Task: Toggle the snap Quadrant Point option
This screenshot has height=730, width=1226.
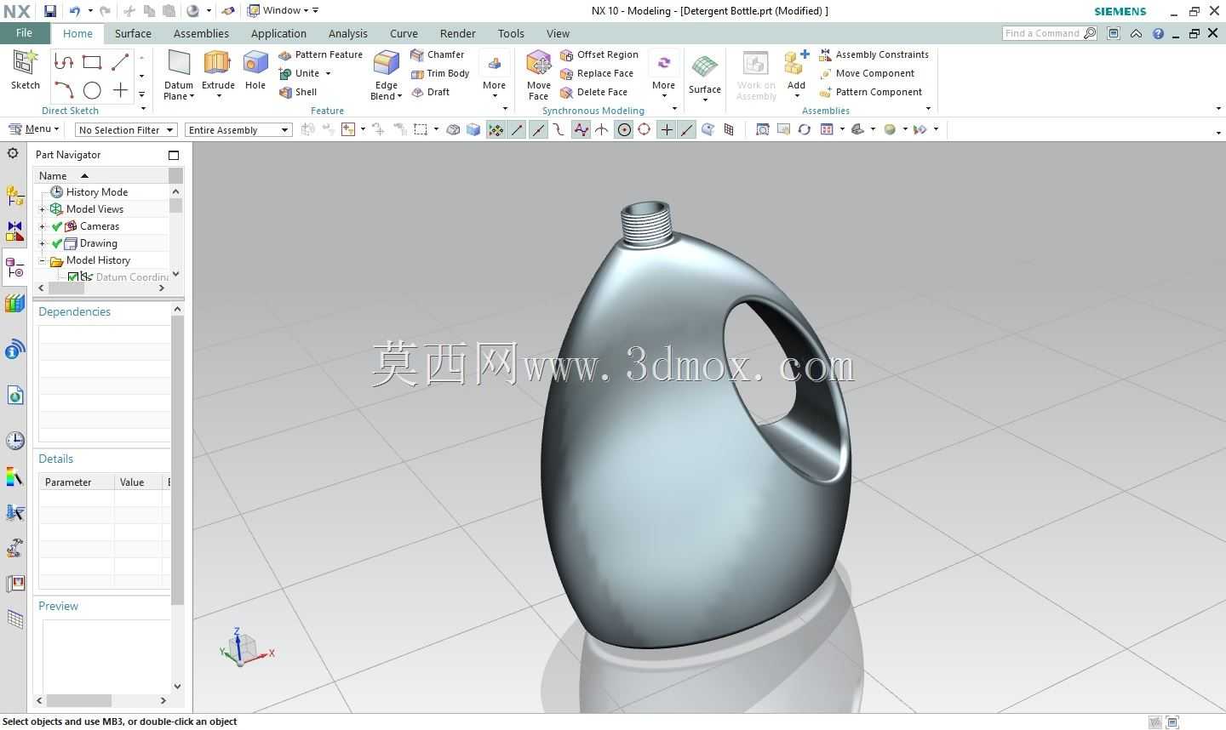Action: (645, 129)
